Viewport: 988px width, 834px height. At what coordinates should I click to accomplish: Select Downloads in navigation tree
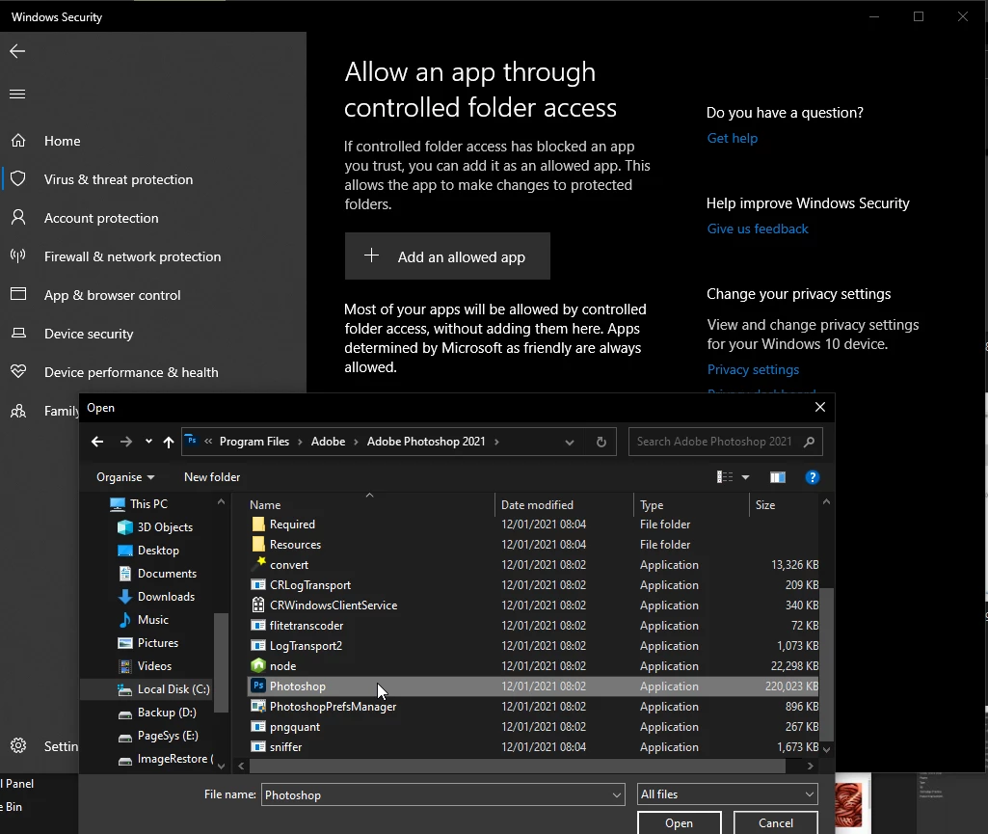[166, 597]
